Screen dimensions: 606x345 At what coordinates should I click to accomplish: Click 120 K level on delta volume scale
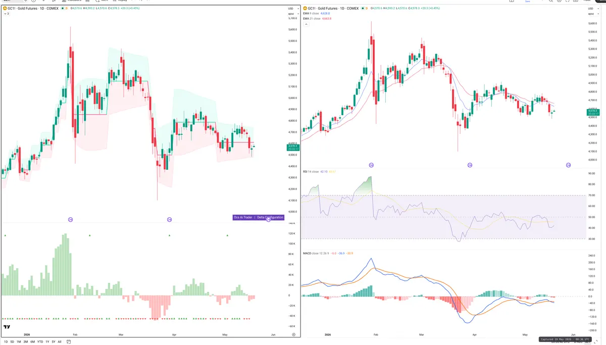pos(291,234)
